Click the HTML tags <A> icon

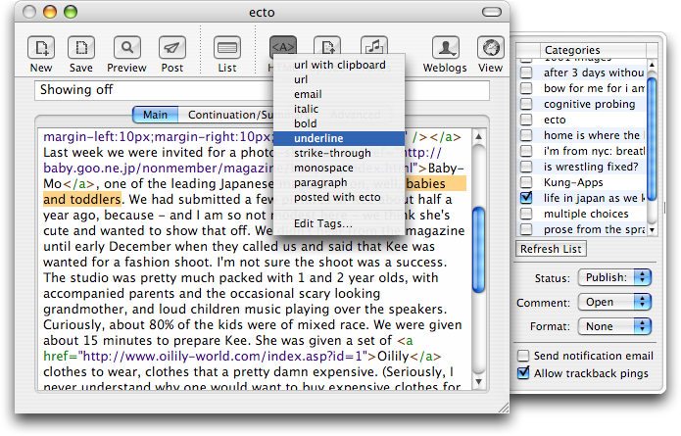point(283,46)
